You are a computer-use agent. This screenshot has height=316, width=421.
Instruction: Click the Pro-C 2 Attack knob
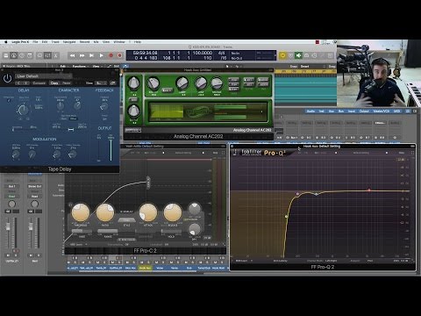(x=148, y=212)
